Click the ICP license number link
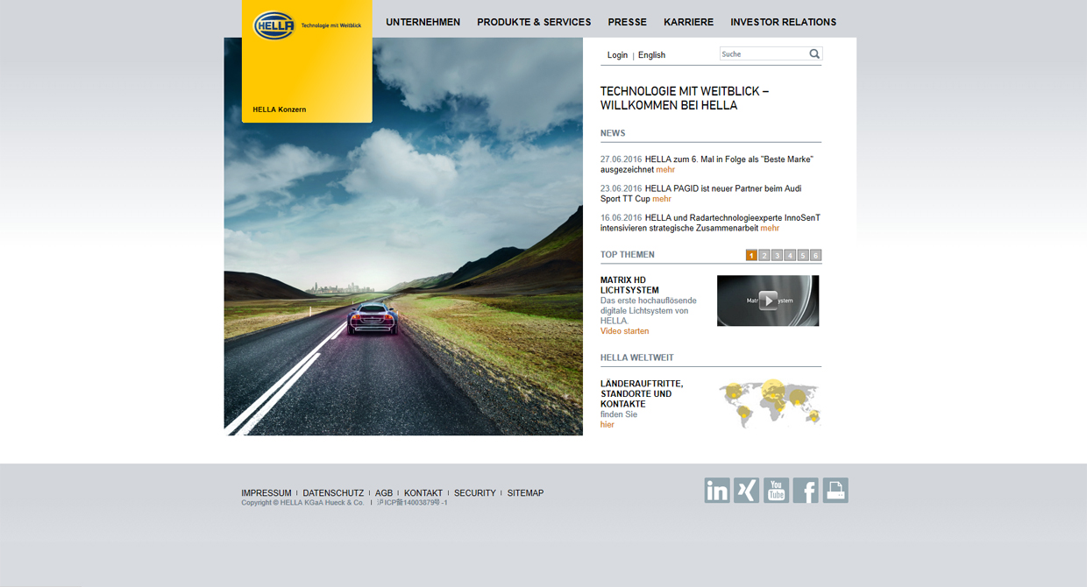Image resolution: width=1087 pixels, height=587 pixels. click(412, 503)
